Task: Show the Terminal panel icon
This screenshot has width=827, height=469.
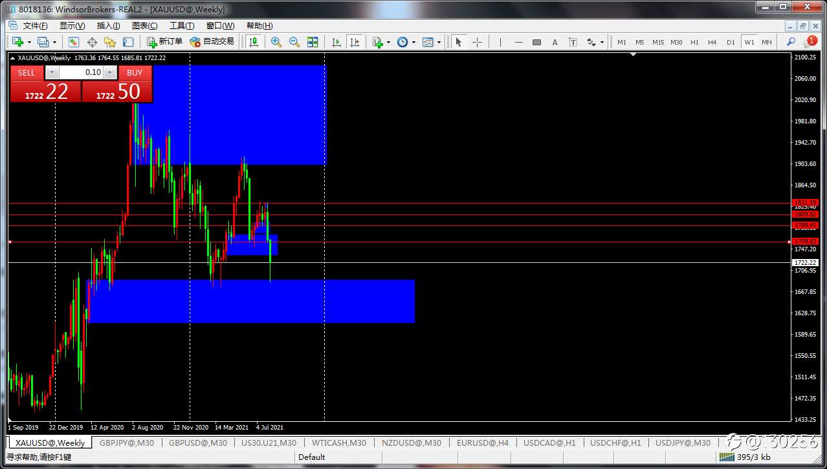Action: point(128,42)
